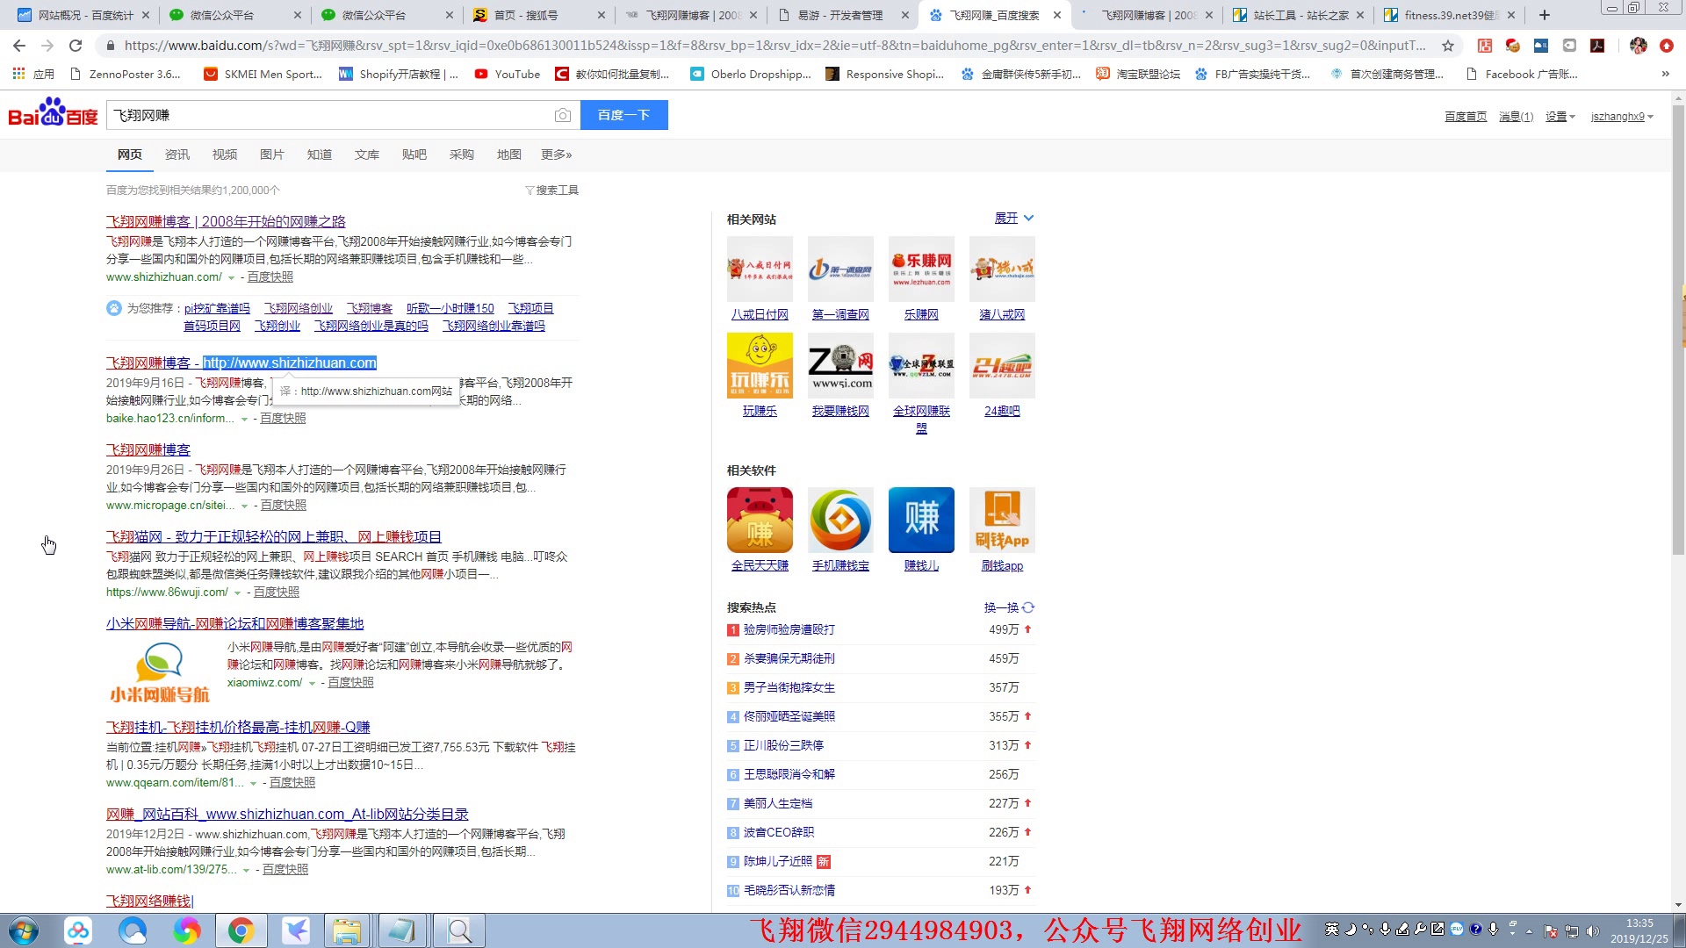Screen dimensions: 1686x948
Task: Reload the page with refresh icon
Action: 76,46
